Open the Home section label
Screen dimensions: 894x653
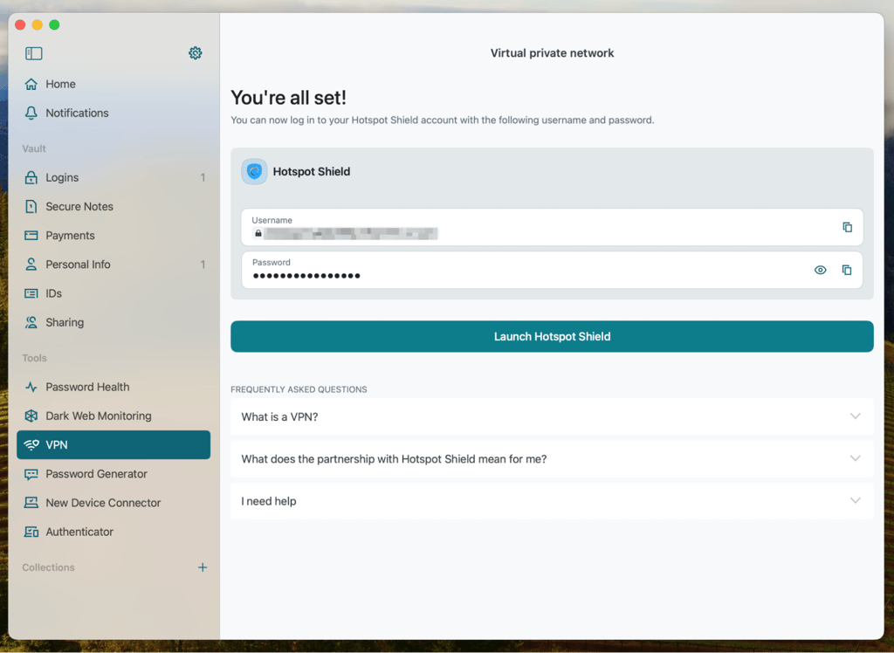click(x=60, y=84)
